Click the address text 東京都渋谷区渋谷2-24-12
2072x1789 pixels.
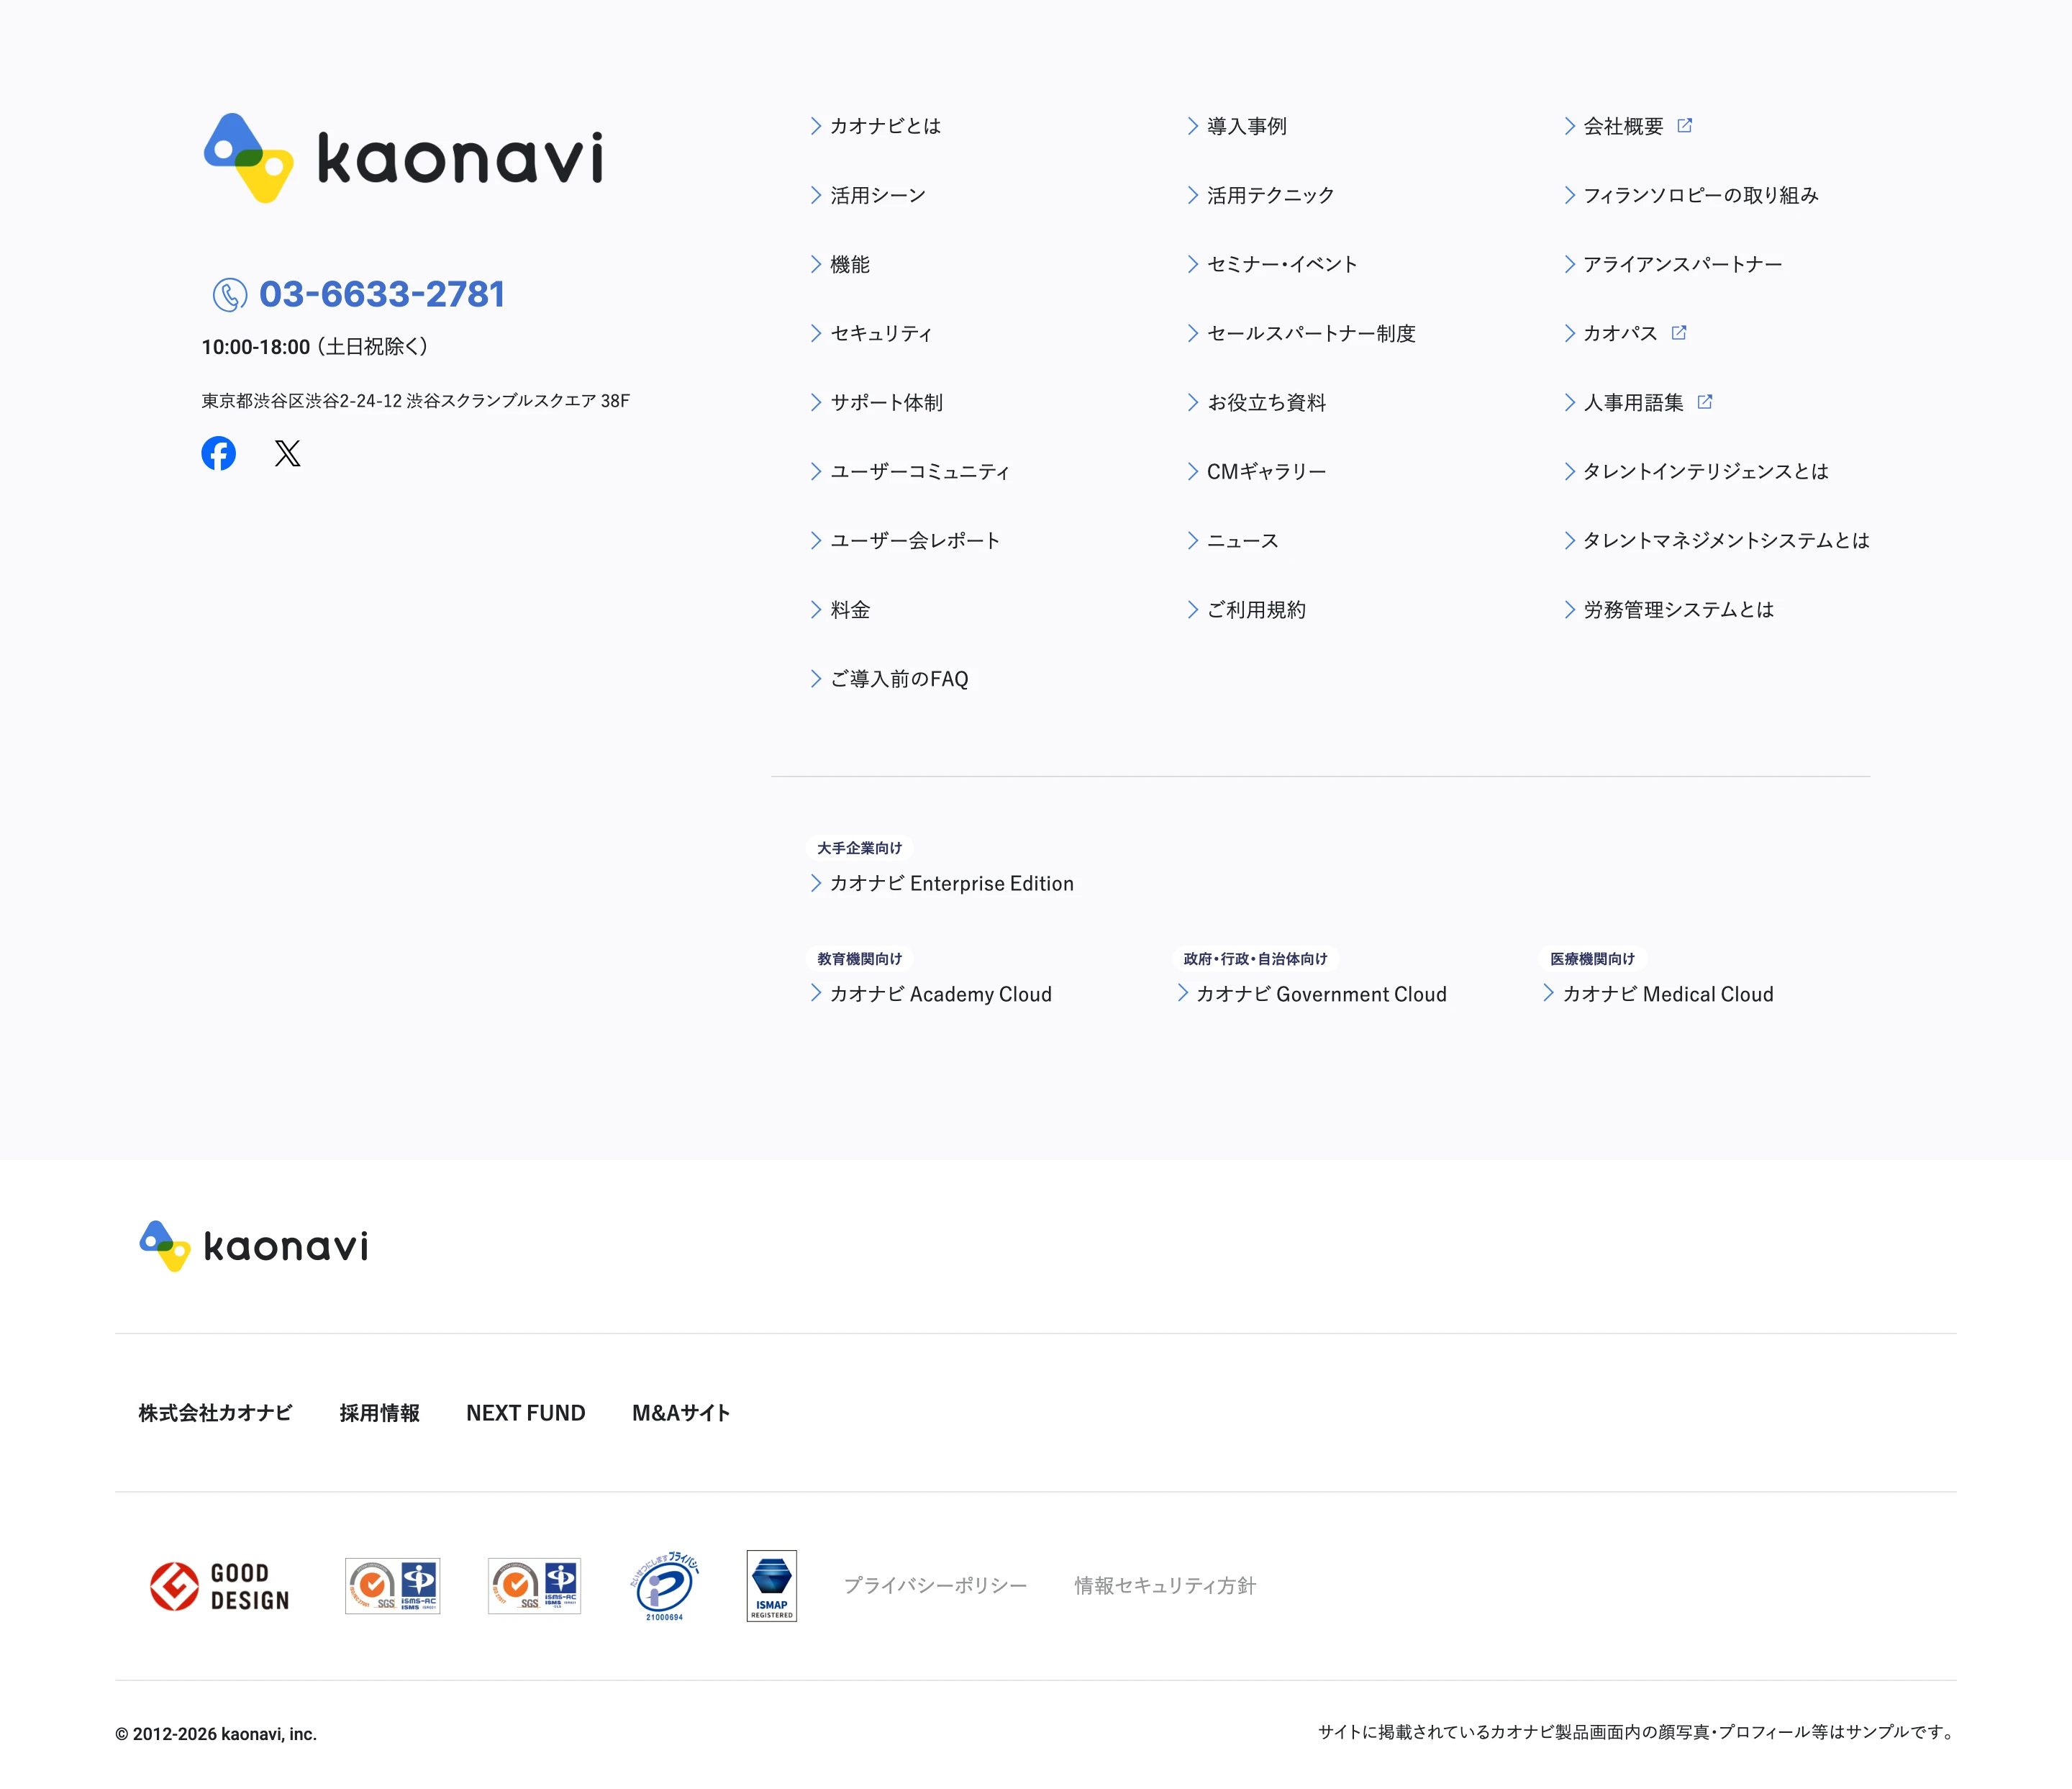tap(416, 401)
